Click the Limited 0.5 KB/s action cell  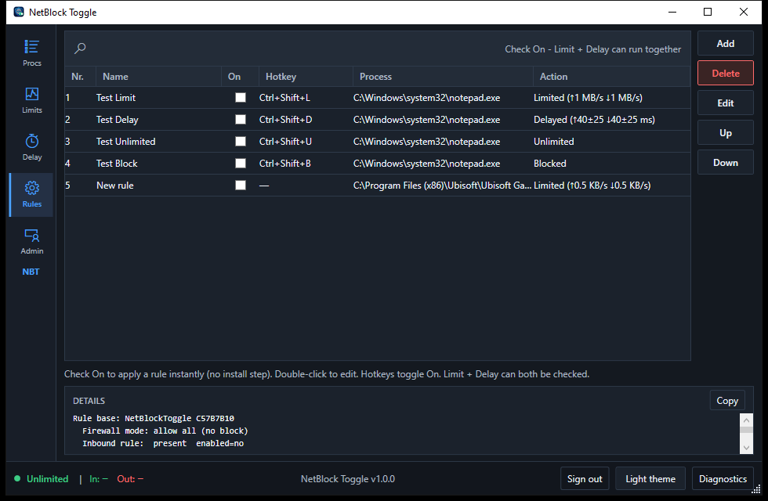[x=592, y=185]
